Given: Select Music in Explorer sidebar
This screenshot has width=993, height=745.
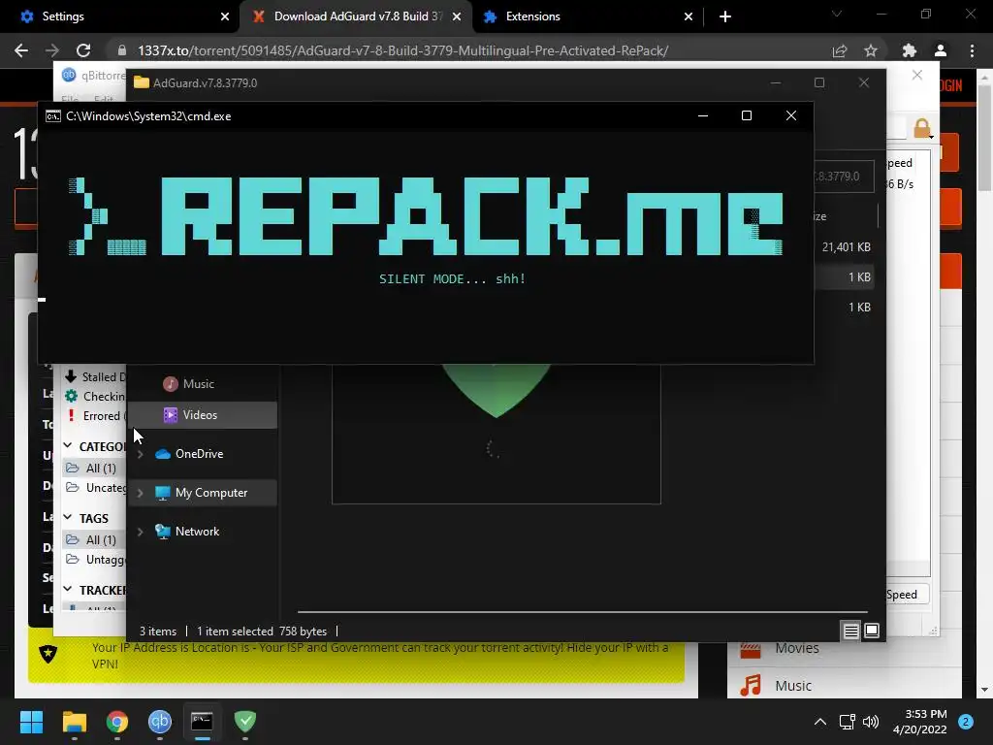Looking at the screenshot, I should [203, 384].
